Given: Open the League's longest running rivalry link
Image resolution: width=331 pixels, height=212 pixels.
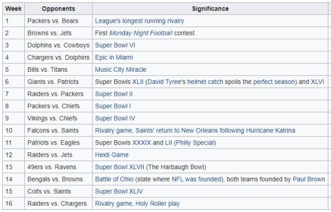Looking at the screenshot, I should point(139,21).
